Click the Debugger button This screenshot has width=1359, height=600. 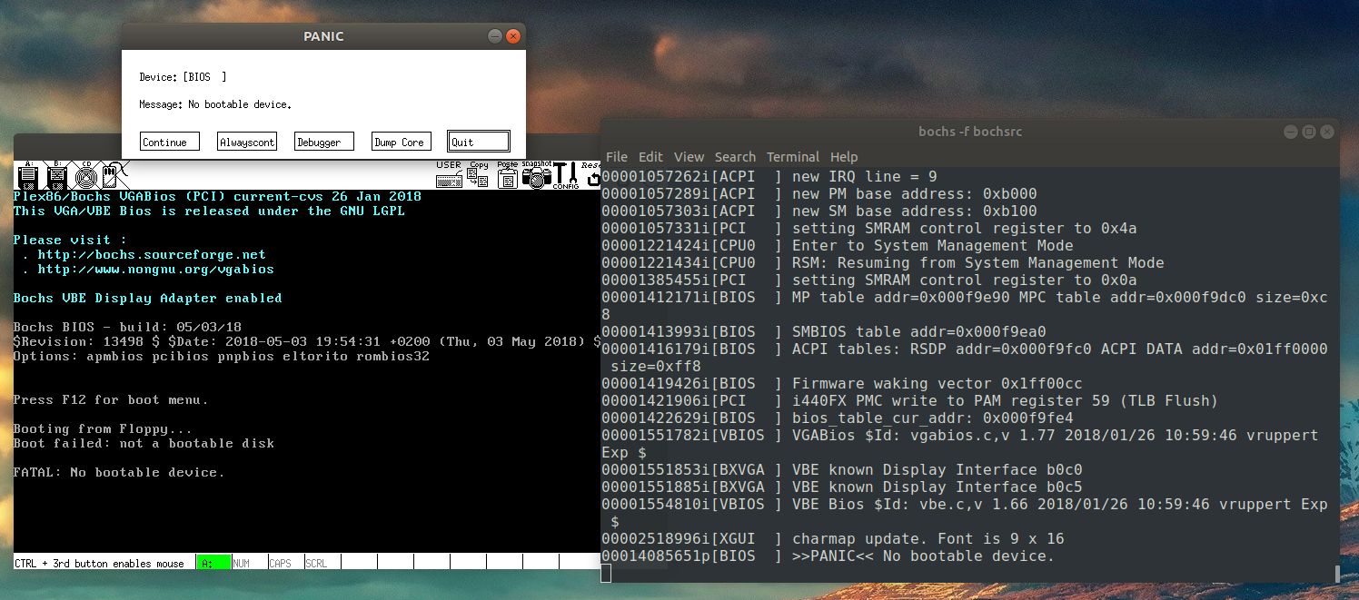click(324, 142)
